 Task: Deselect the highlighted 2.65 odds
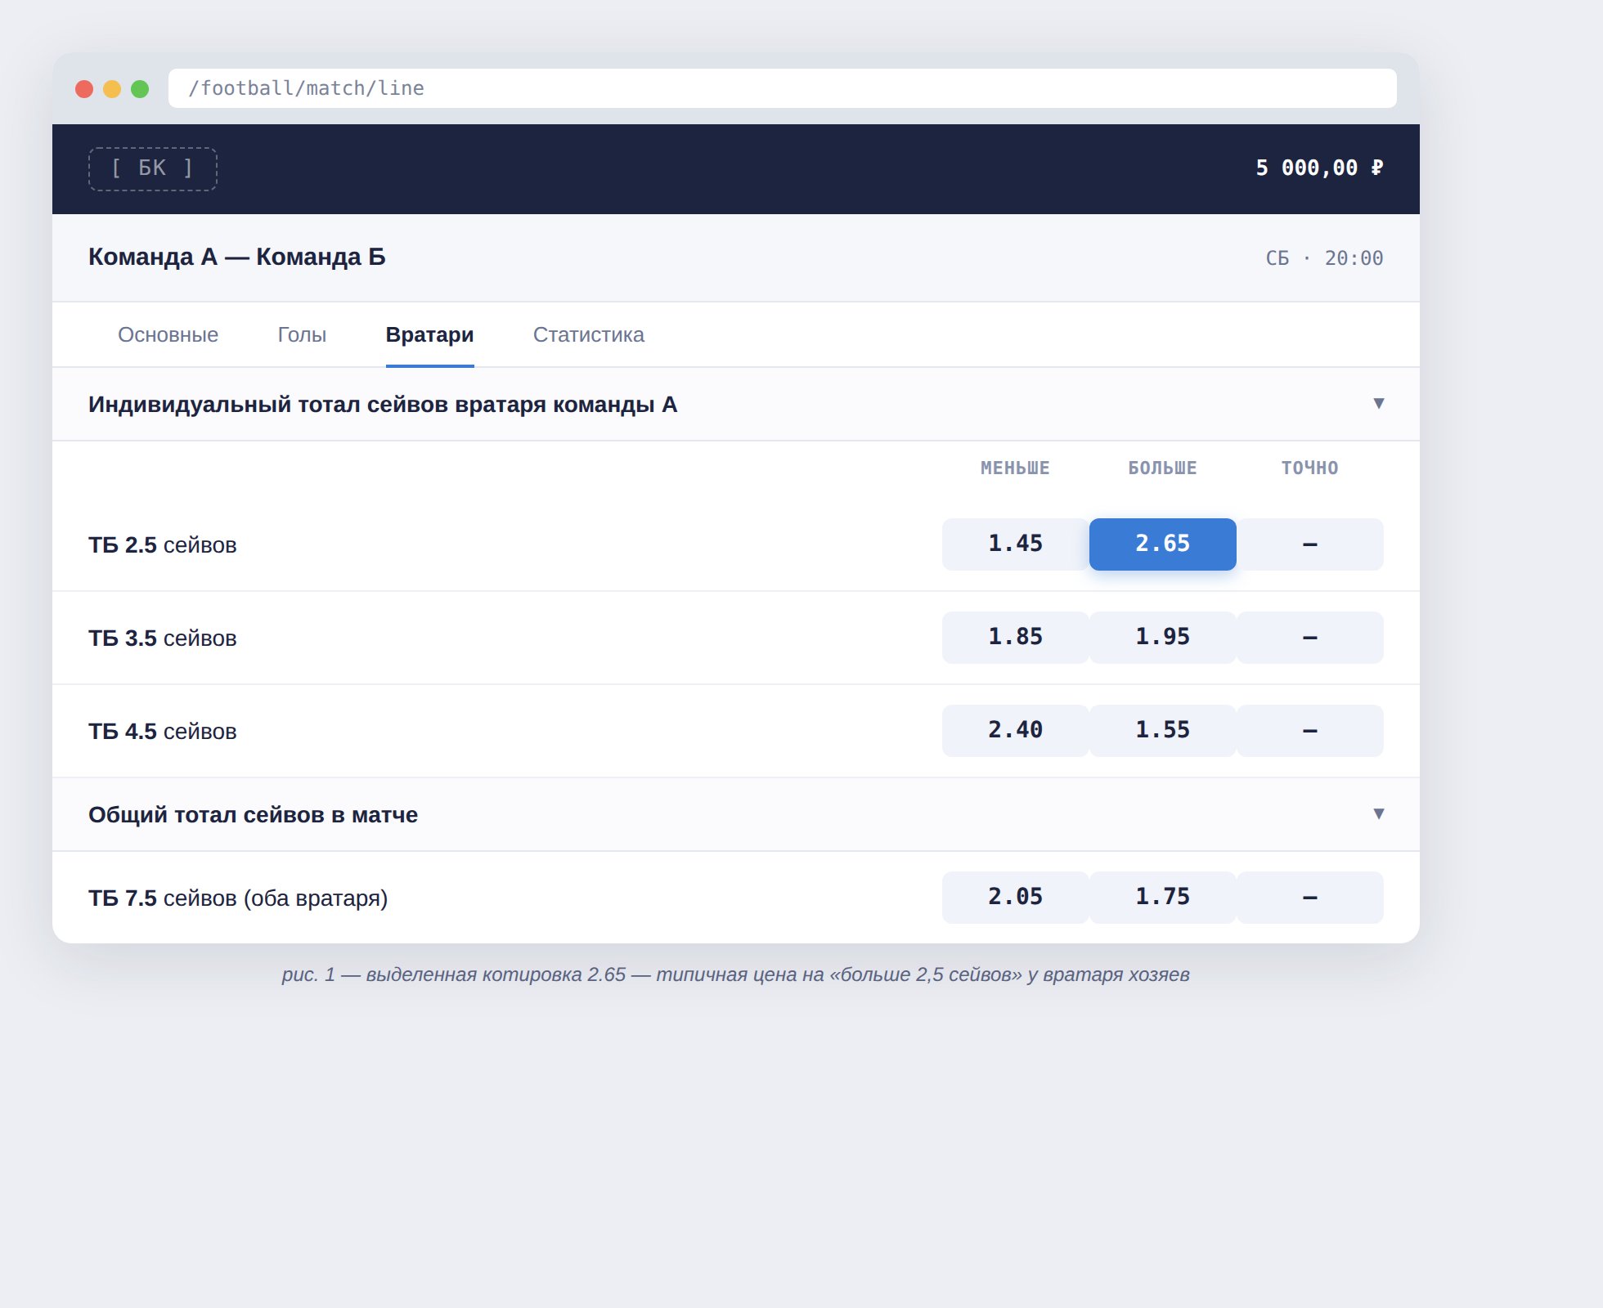[1162, 544]
